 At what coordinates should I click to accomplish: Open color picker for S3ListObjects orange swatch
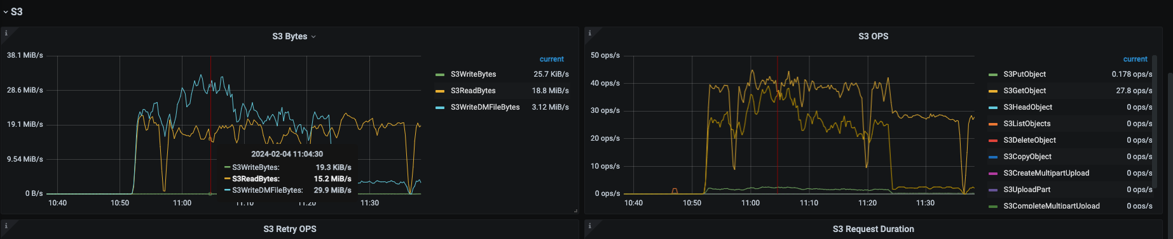993,124
